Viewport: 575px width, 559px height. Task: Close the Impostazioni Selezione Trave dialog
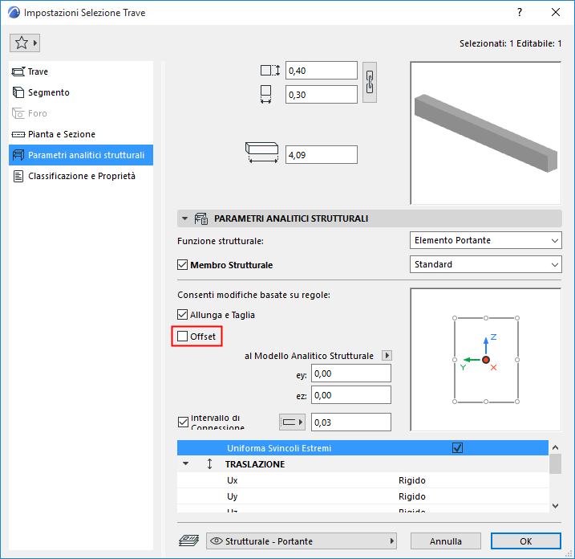556,13
